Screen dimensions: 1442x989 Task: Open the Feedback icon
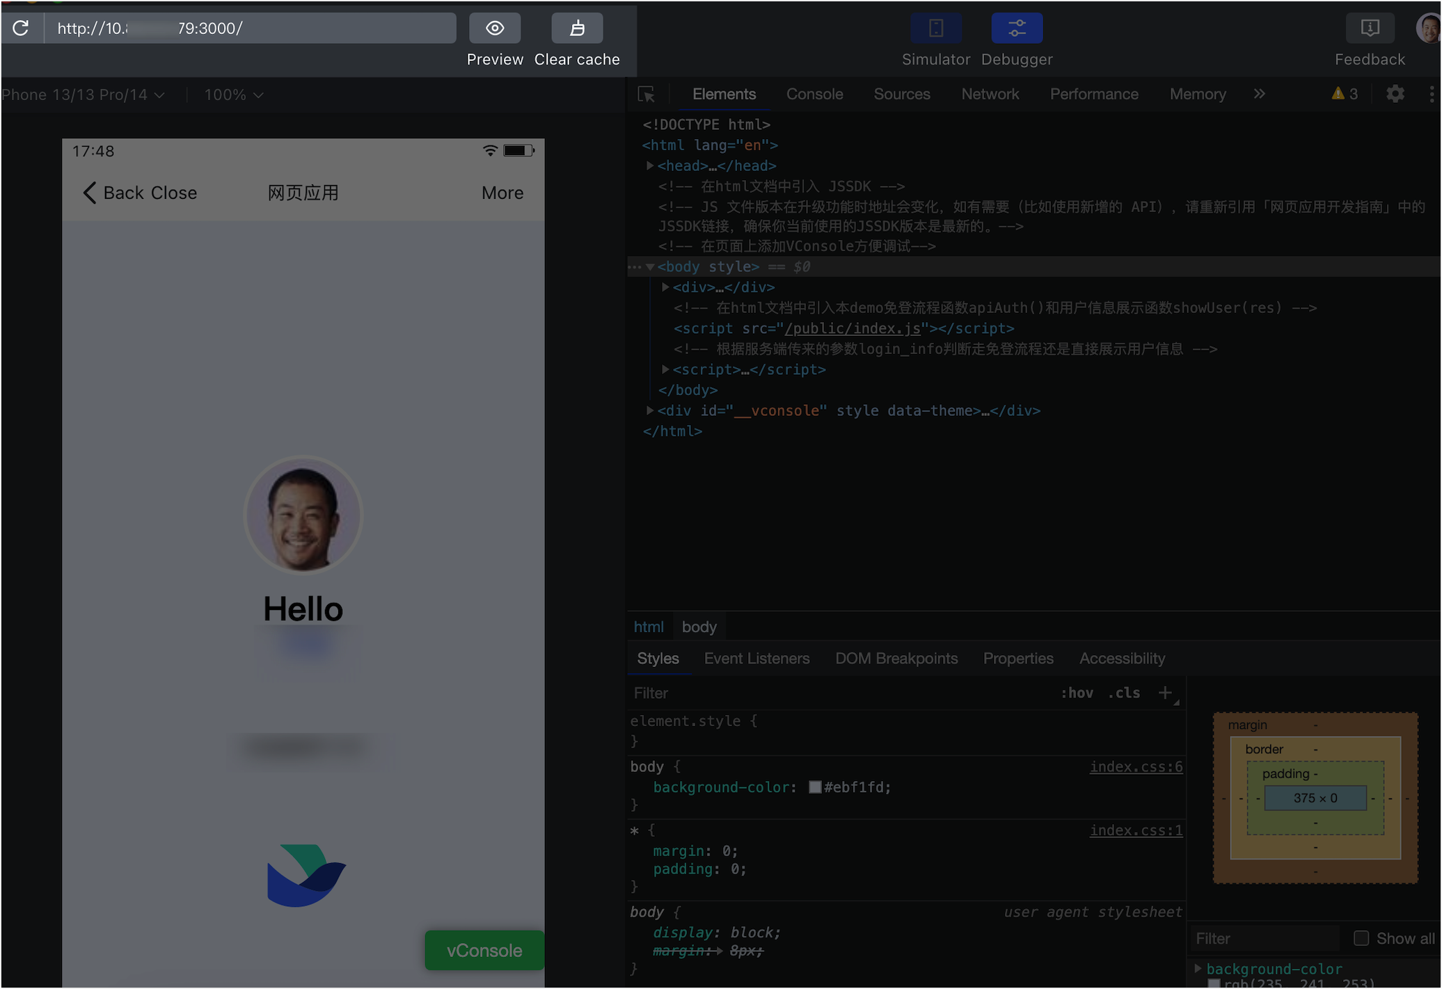(1370, 28)
